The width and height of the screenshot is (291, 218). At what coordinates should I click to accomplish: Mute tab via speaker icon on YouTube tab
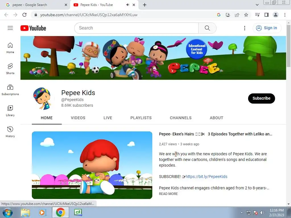[x=128, y=5]
